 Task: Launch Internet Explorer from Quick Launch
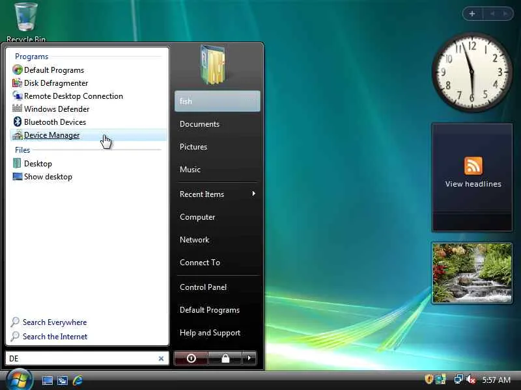point(77,380)
